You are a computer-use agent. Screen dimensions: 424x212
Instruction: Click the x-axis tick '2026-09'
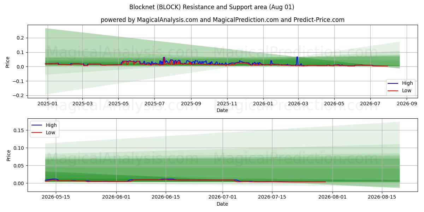click(x=407, y=104)
